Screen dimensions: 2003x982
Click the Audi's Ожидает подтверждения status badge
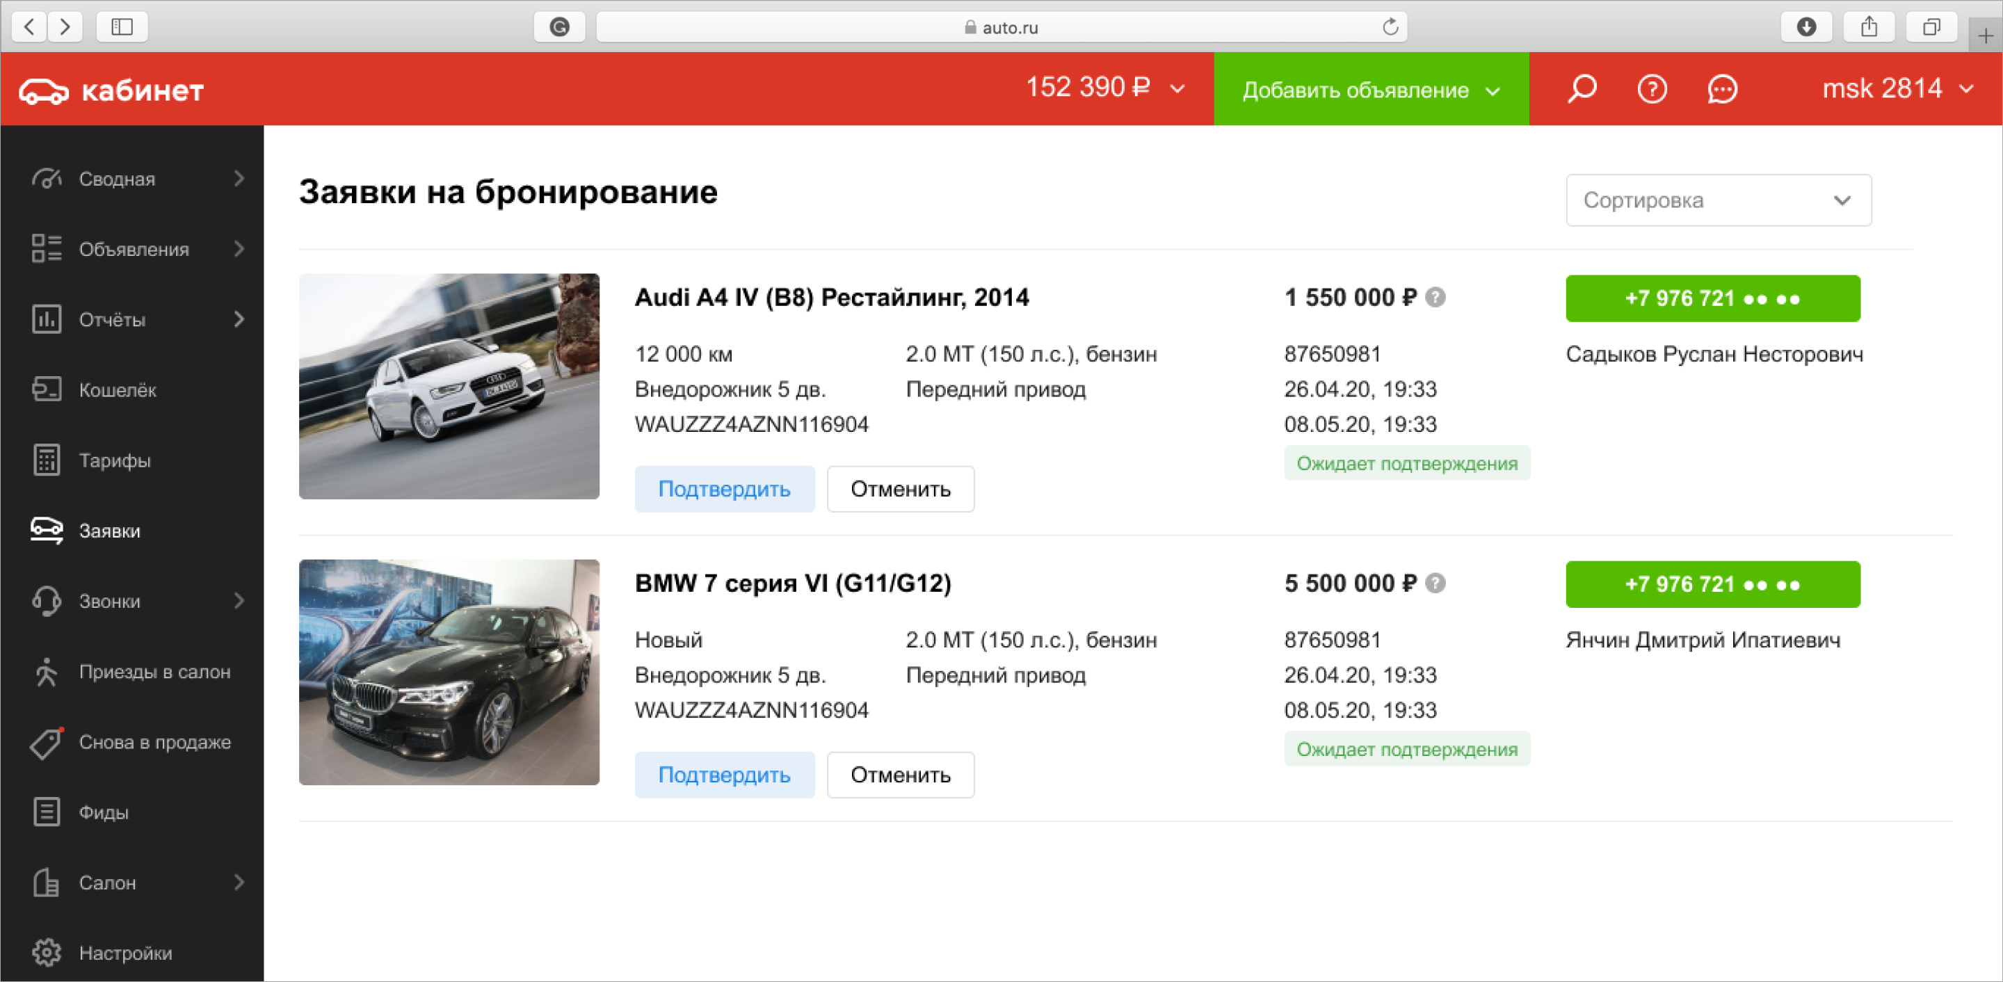[1406, 463]
